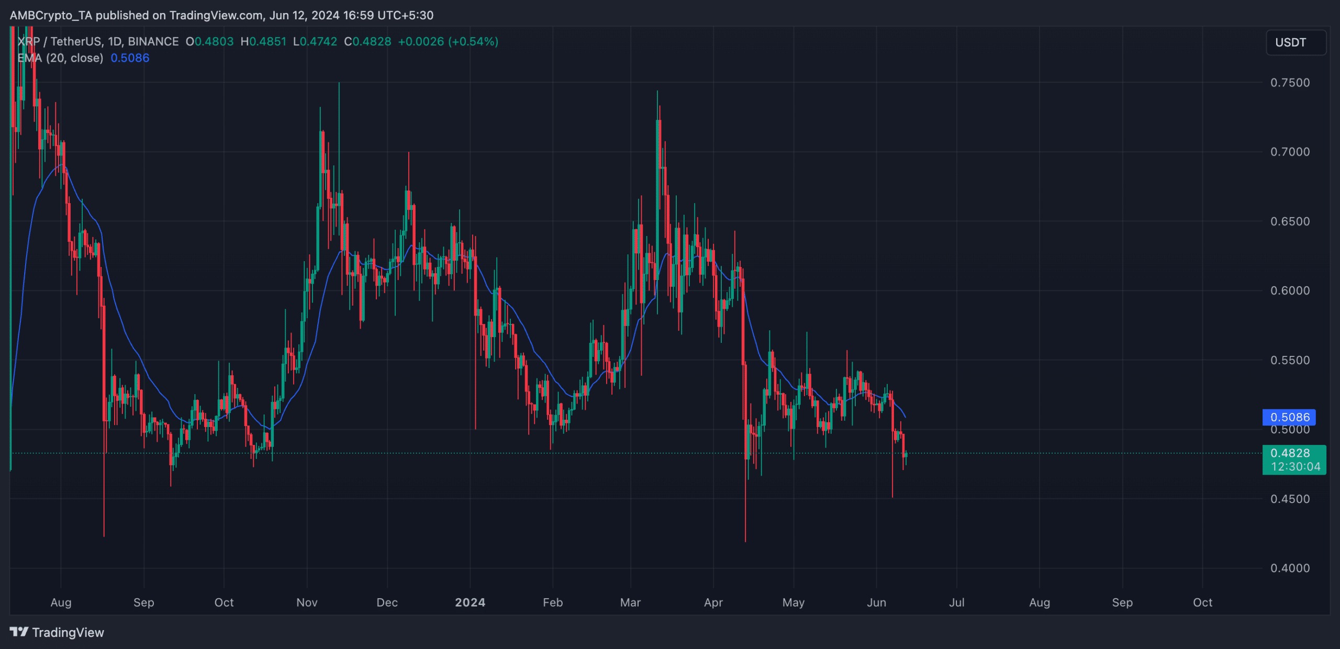The height and width of the screenshot is (649, 1340).
Task: Click the high value H0.4851
Action: pyautogui.click(x=263, y=41)
